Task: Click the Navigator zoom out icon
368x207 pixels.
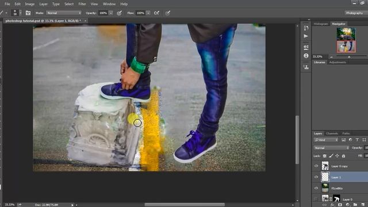Action: tap(331, 57)
